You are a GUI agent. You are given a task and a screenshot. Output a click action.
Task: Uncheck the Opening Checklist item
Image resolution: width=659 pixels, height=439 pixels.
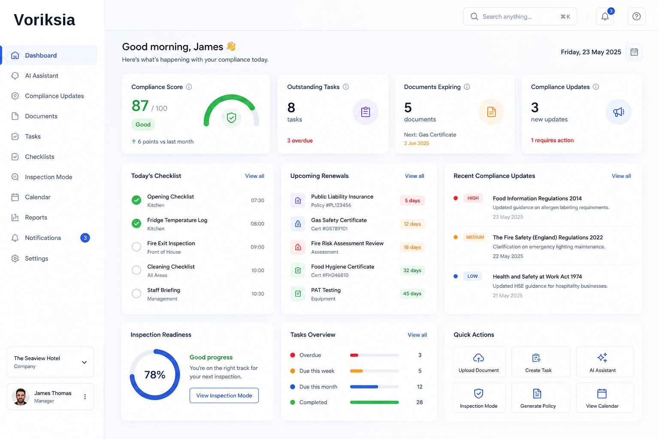pyautogui.click(x=136, y=200)
